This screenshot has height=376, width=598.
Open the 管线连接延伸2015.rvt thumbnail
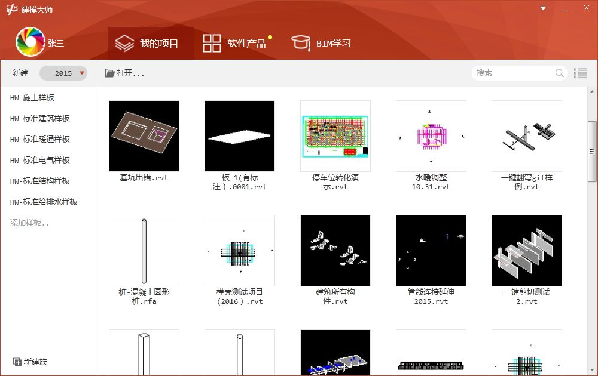click(x=431, y=251)
